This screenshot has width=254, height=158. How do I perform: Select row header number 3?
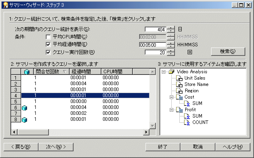(x=16, y=89)
